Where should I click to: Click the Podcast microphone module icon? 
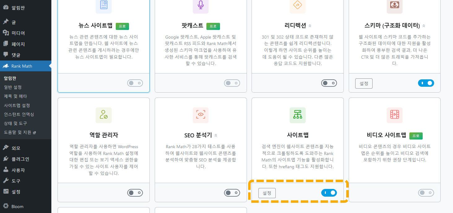pyautogui.click(x=201, y=6)
